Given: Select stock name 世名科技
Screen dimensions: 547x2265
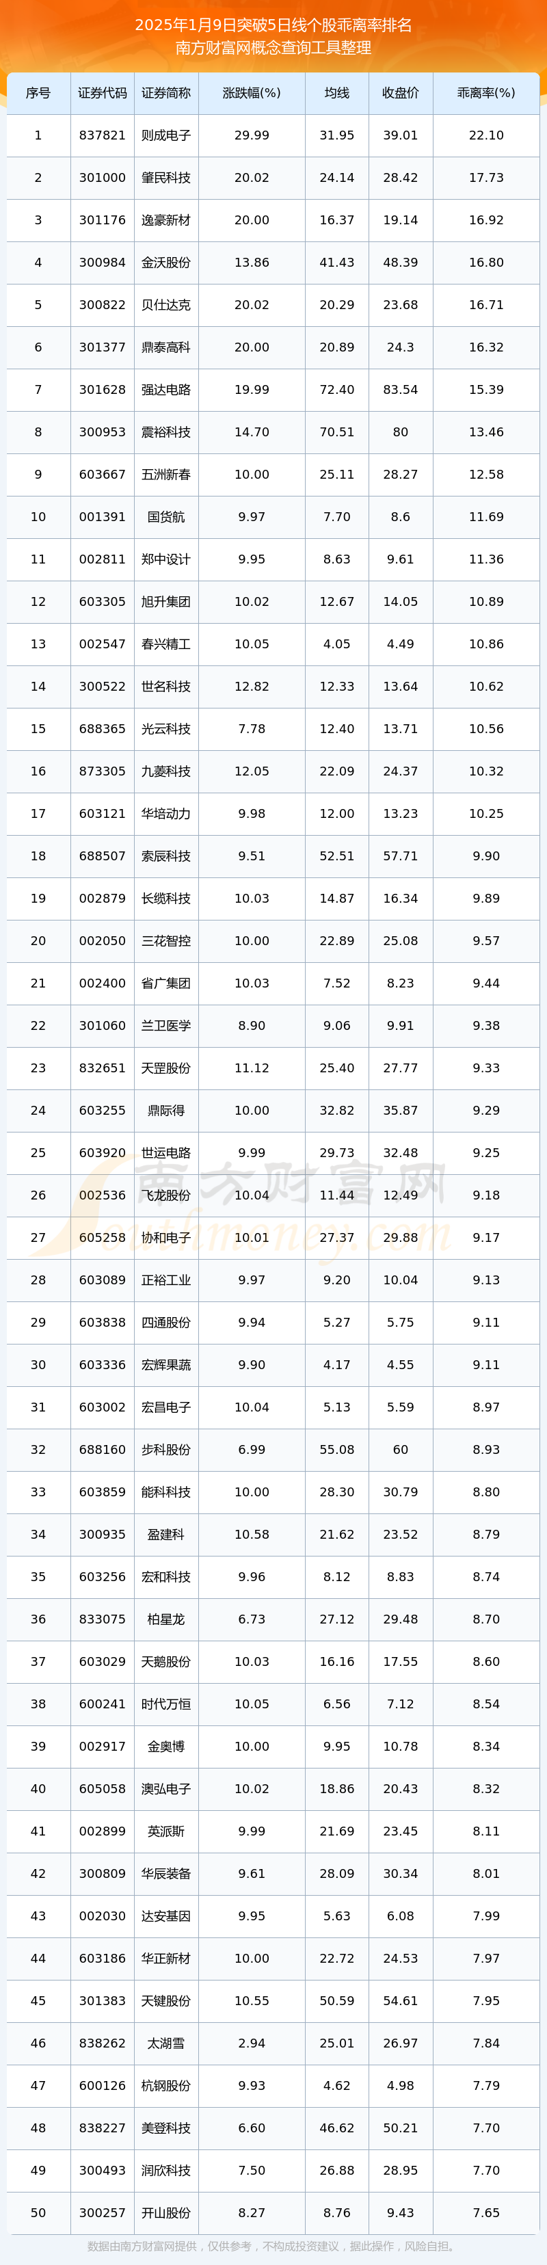Looking at the screenshot, I should click(166, 686).
